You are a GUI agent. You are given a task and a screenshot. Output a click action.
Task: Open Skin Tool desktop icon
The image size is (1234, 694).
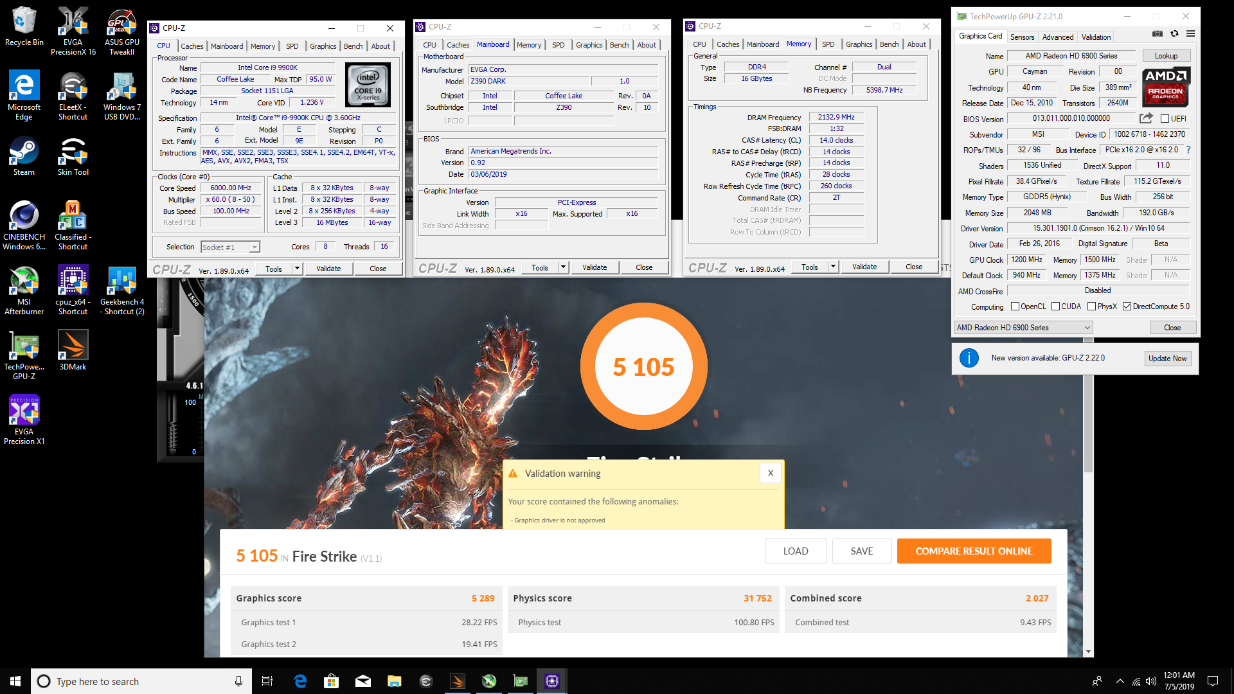tap(73, 156)
